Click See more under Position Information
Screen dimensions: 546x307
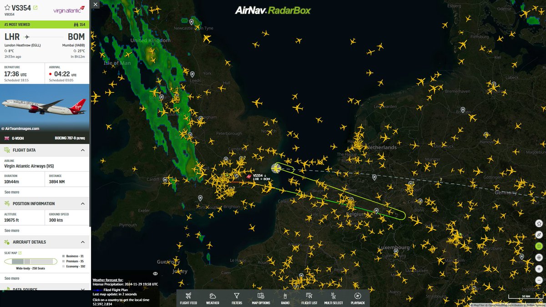(x=12, y=231)
